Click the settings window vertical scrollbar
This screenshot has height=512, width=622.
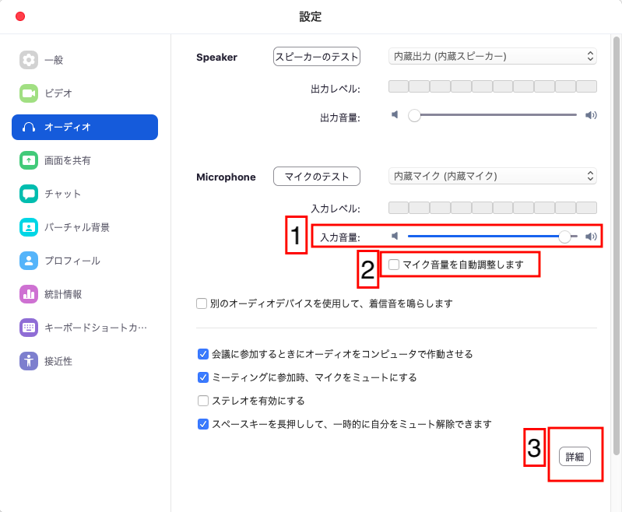coord(616,246)
